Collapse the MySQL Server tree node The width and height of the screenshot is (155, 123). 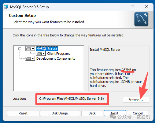click(20, 49)
